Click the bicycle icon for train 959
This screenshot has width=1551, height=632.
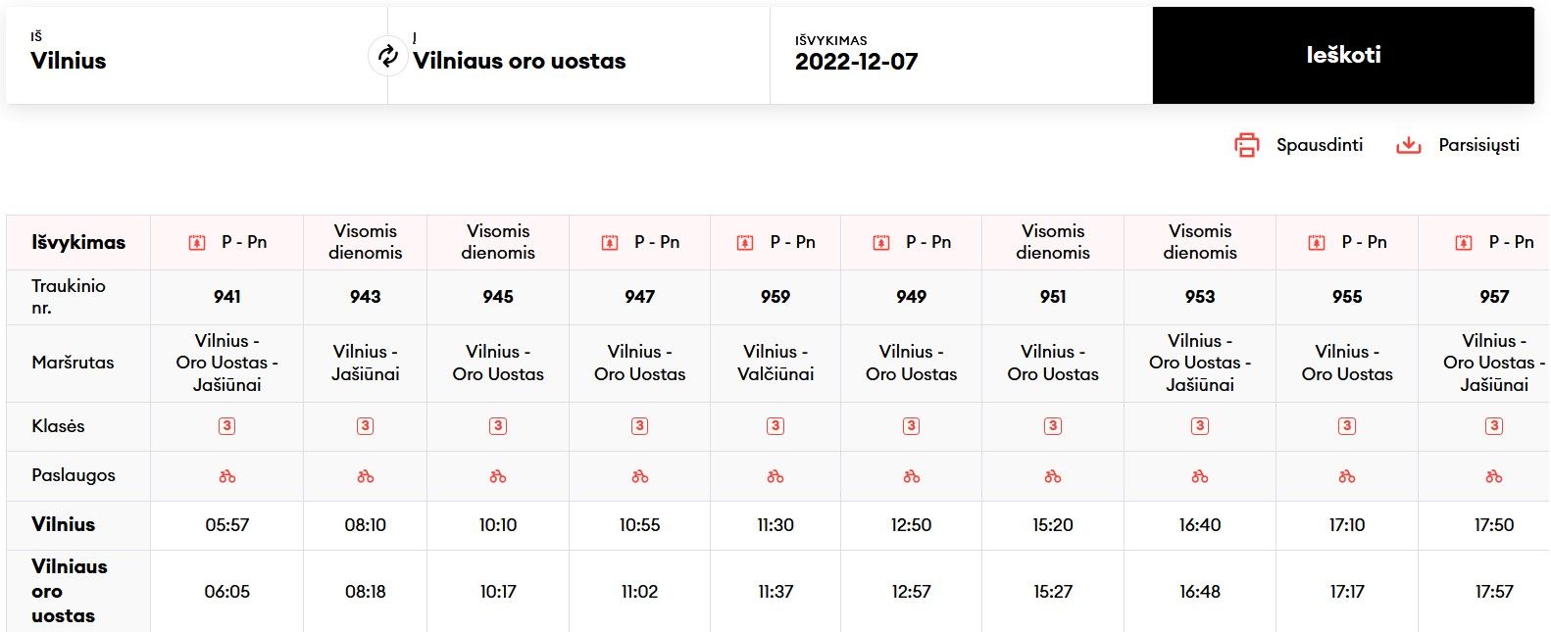(x=775, y=476)
